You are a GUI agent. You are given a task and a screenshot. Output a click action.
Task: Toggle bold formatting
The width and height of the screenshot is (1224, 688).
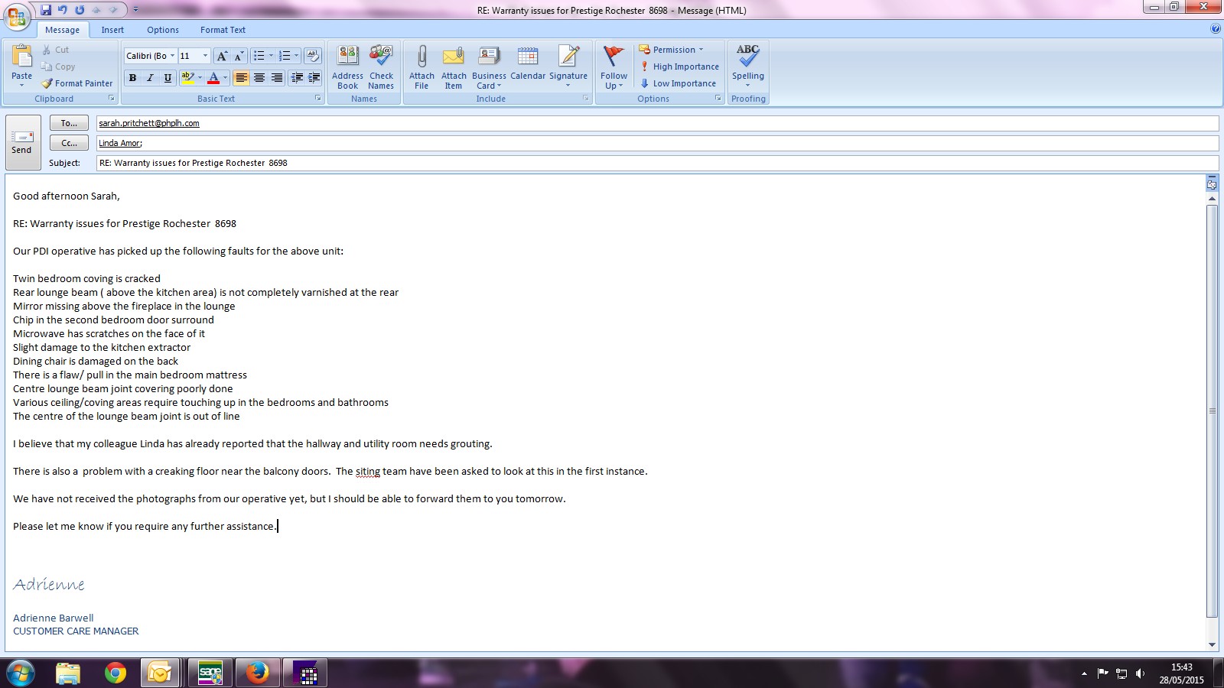point(133,78)
